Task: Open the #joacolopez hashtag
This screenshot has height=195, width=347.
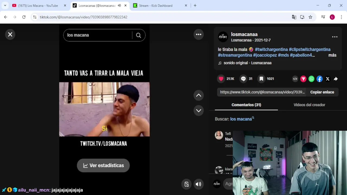Action: (265, 55)
